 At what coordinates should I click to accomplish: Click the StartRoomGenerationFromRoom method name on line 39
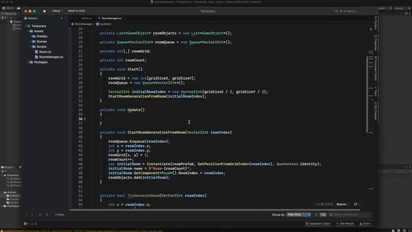(x=156, y=132)
